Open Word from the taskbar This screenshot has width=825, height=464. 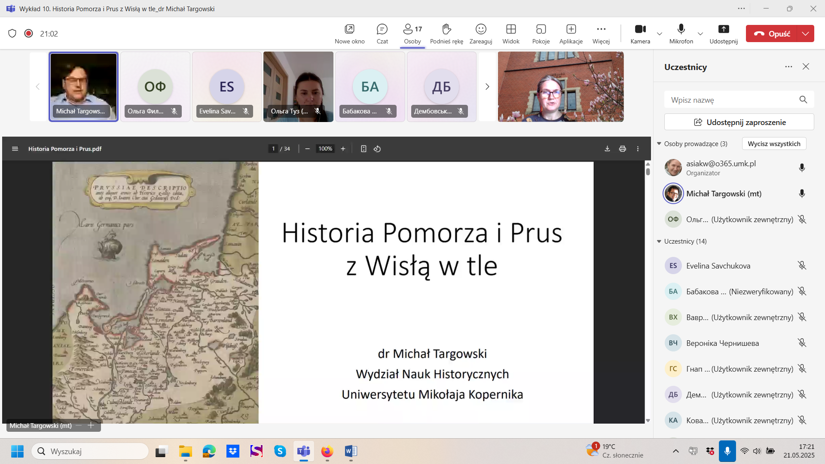click(x=351, y=451)
